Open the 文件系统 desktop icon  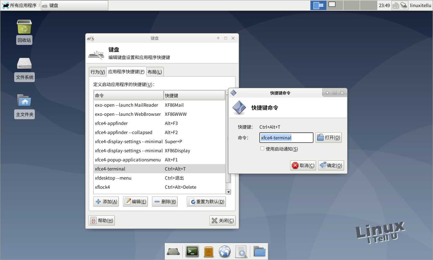click(25, 69)
